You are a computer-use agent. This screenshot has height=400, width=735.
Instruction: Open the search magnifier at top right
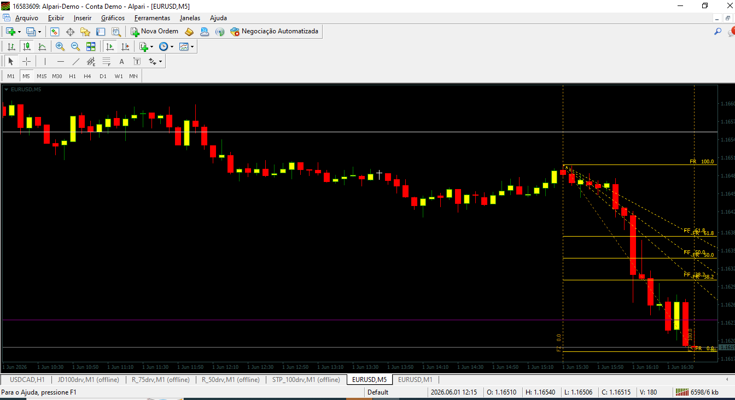point(718,32)
